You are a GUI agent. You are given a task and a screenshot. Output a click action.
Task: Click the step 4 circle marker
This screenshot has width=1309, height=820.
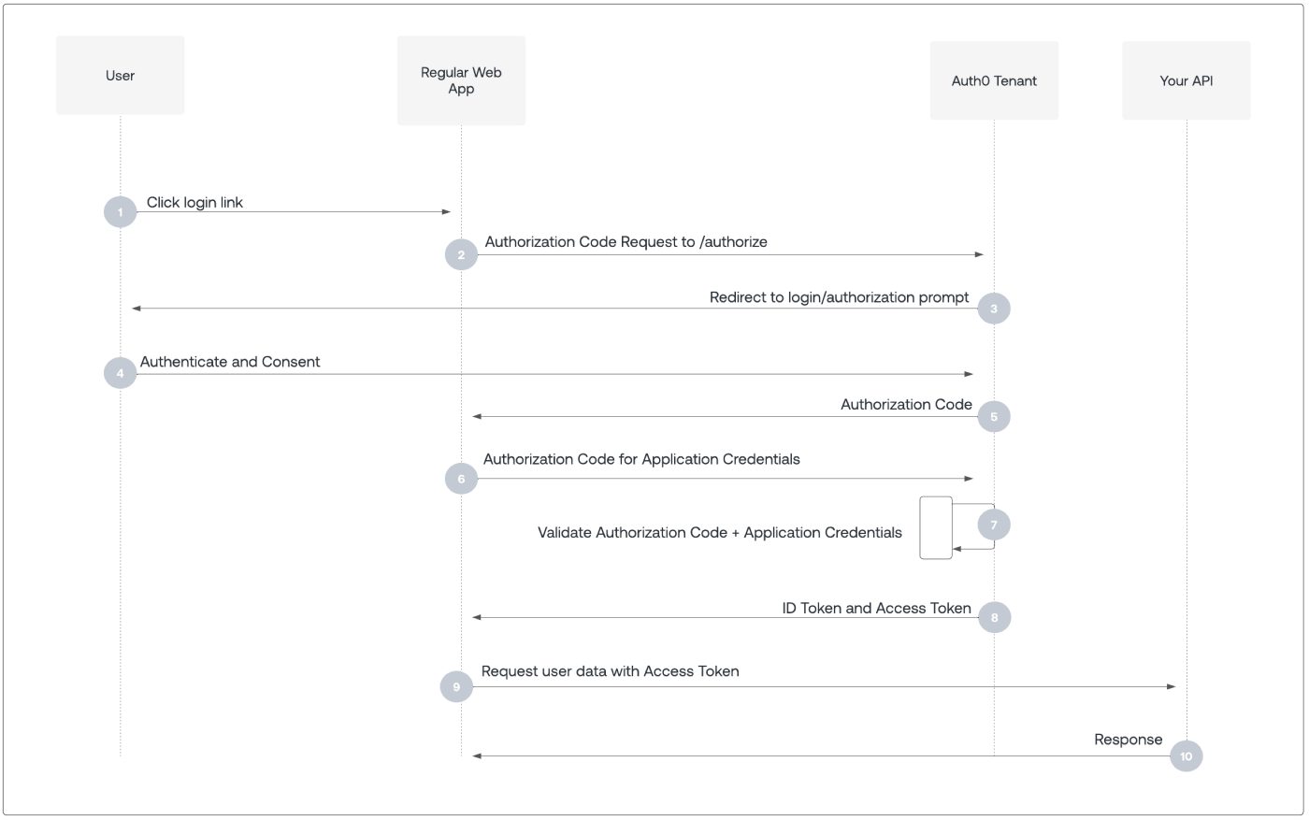click(120, 374)
